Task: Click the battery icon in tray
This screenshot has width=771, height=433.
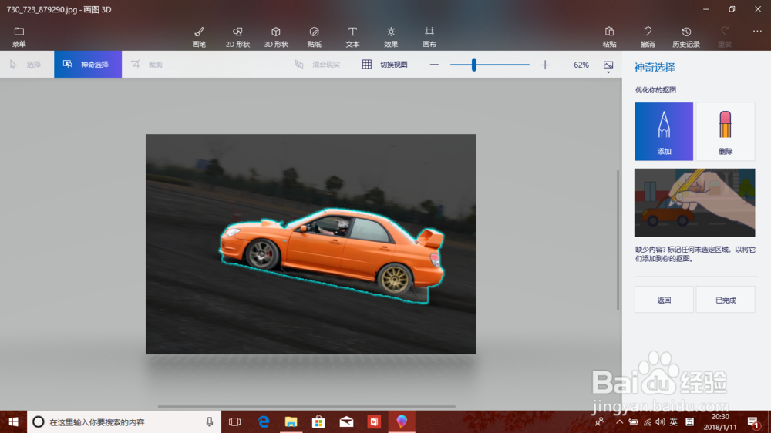Action: click(633, 421)
